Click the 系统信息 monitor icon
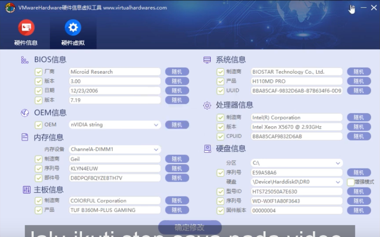This screenshot has height=237, width=380. (207, 60)
